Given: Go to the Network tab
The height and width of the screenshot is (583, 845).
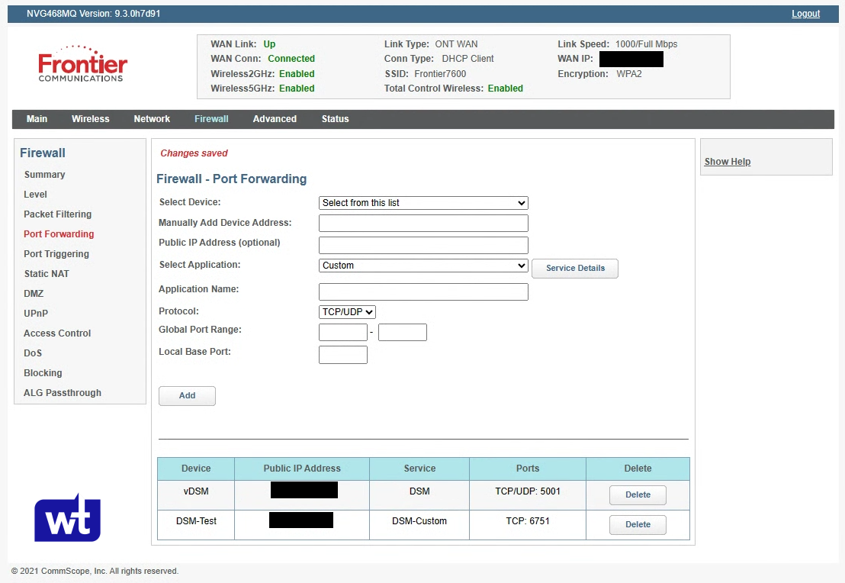Looking at the screenshot, I should tap(151, 119).
